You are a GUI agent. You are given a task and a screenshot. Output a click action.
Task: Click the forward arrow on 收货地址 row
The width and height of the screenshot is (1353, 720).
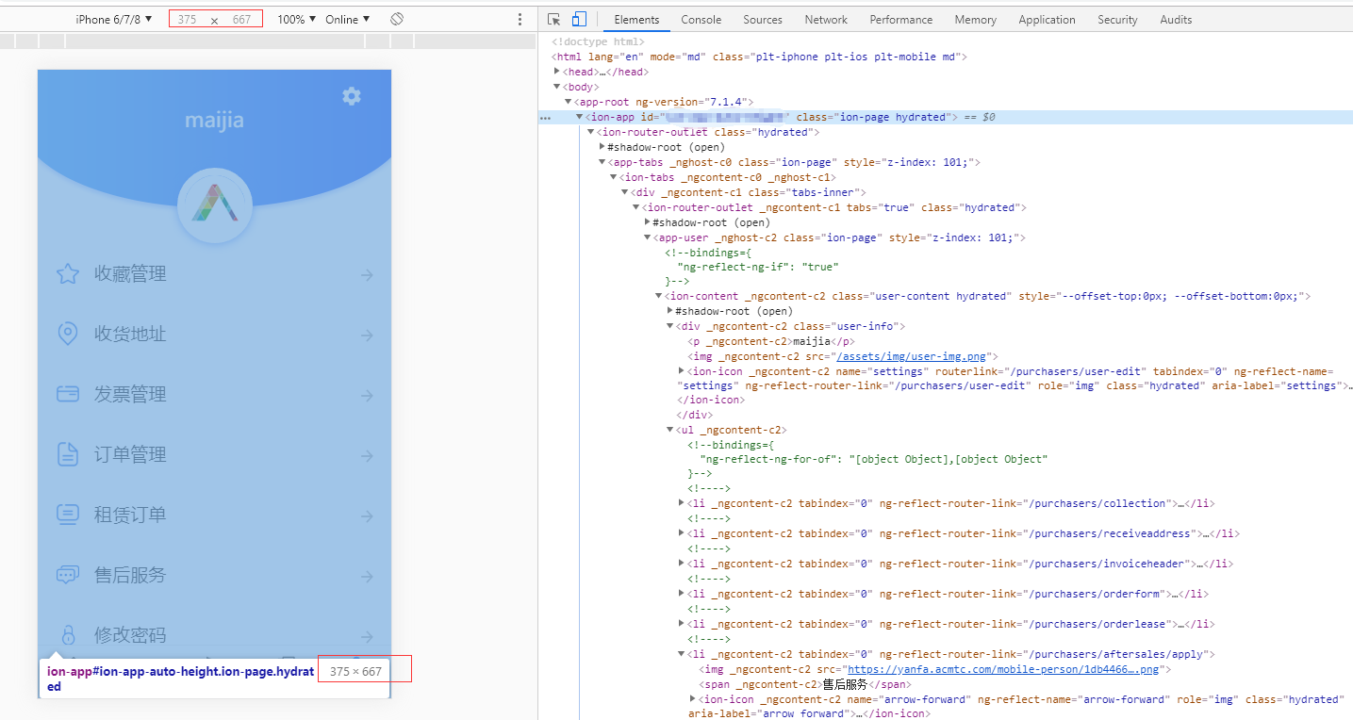tap(367, 335)
